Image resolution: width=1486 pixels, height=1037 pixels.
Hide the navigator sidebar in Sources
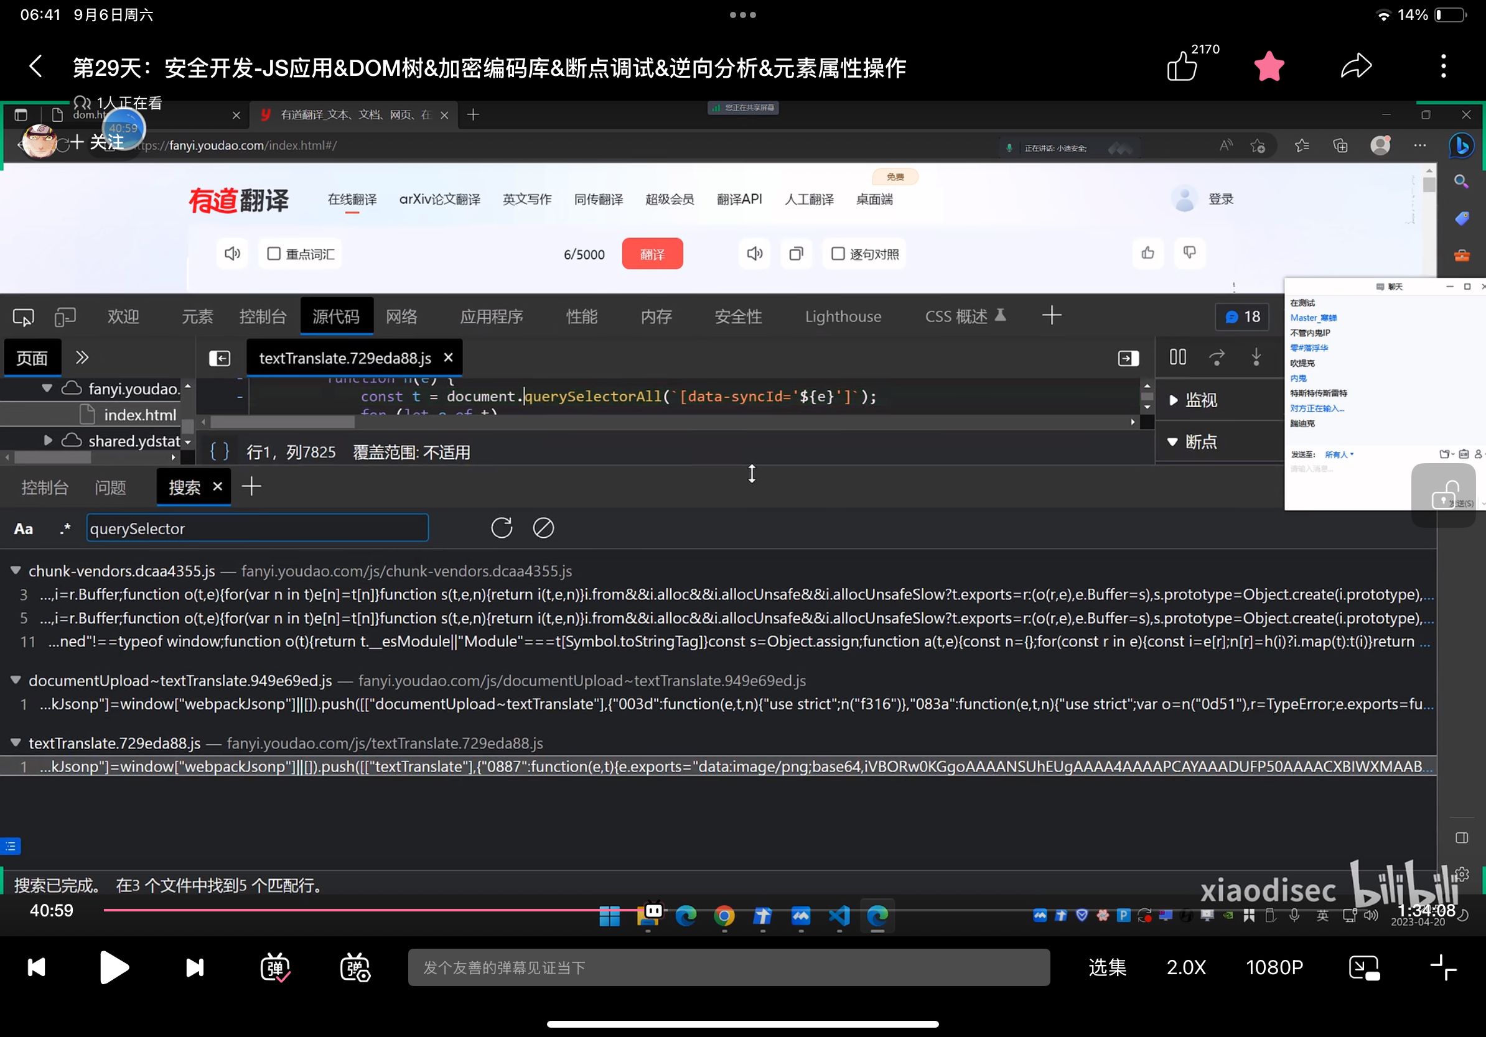(x=220, y=358)
